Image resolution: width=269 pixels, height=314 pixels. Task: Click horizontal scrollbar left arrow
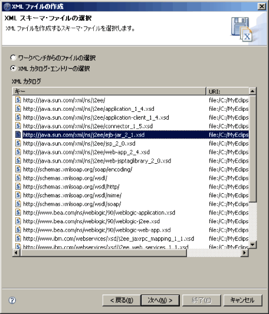(16, 253)
